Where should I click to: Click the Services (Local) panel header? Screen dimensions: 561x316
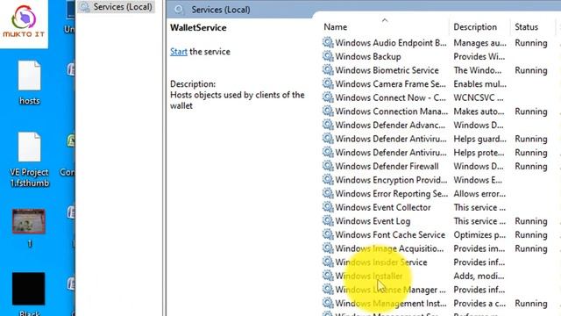221,10
